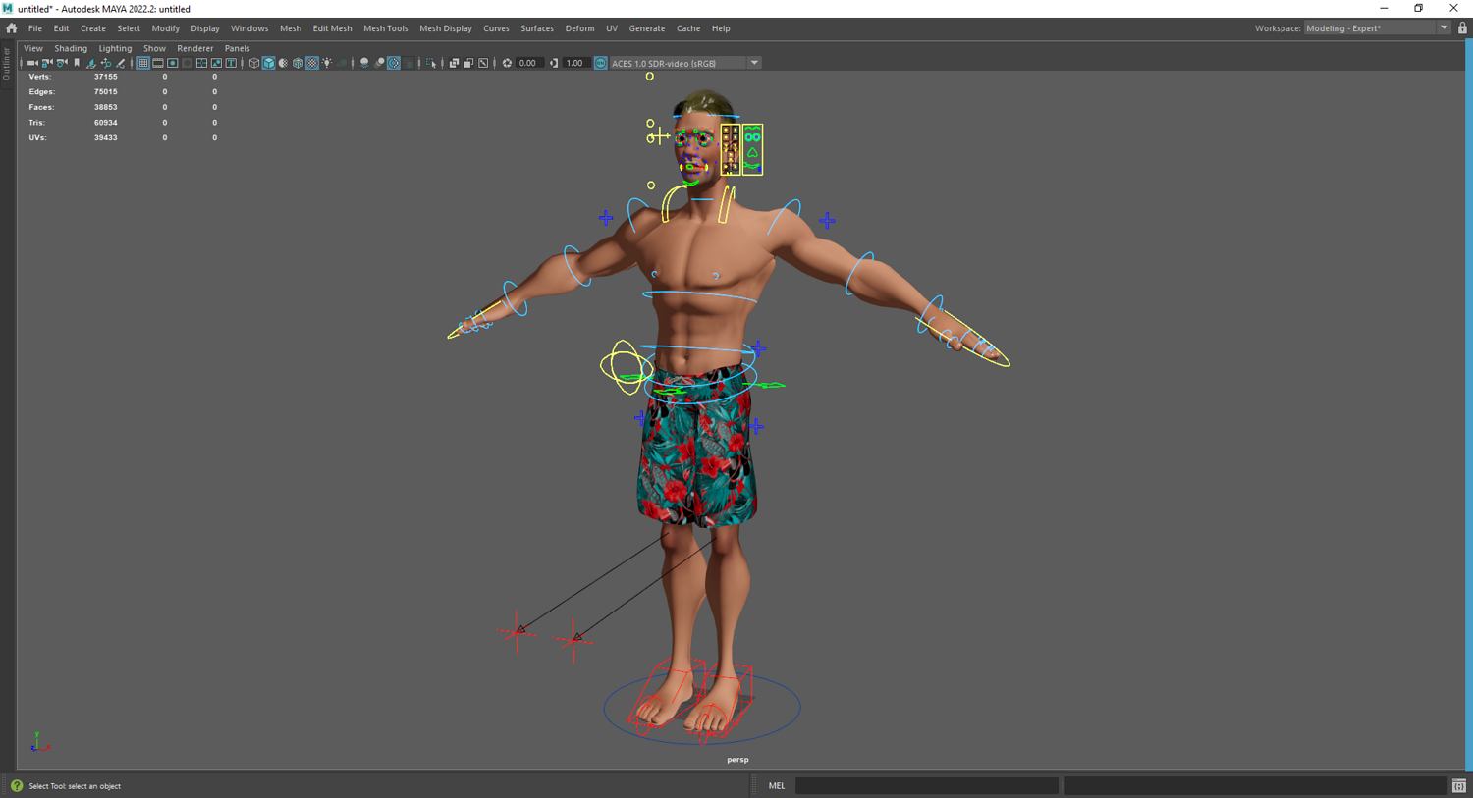The height and width of the screenshot is (798, 1473).
Task: Click the UVs count 39433
Action: pyautogui.click(x=105, y=138)
